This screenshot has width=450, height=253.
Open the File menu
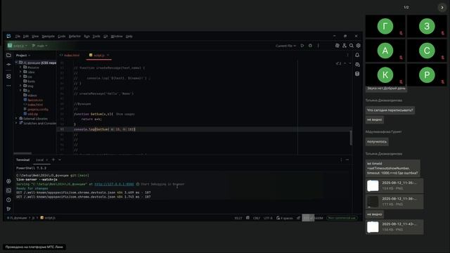(18, 36)
